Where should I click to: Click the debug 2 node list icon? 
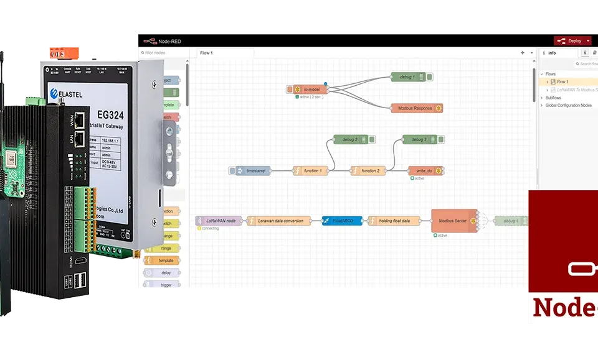[364, 140]
